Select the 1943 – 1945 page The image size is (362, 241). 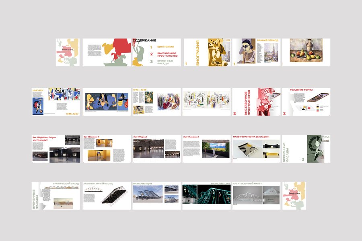(156, 102)
